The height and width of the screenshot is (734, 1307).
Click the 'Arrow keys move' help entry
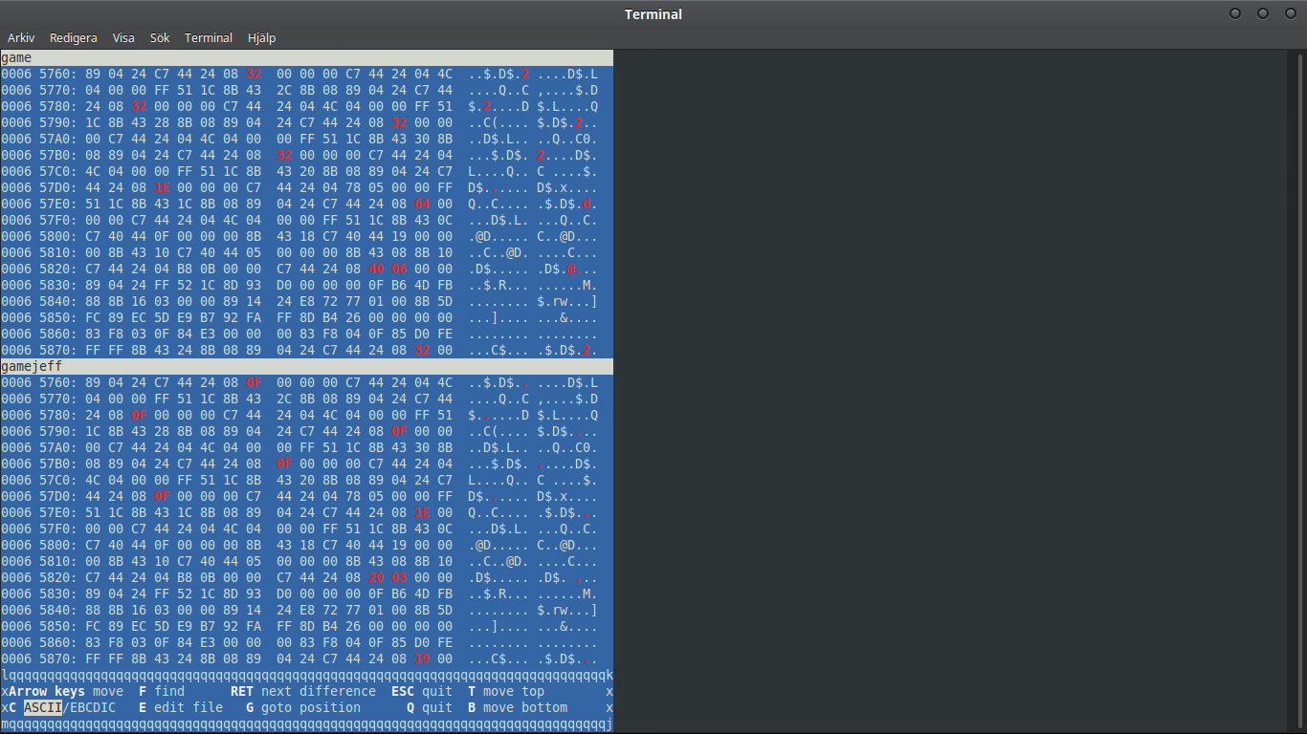(66, 691)
